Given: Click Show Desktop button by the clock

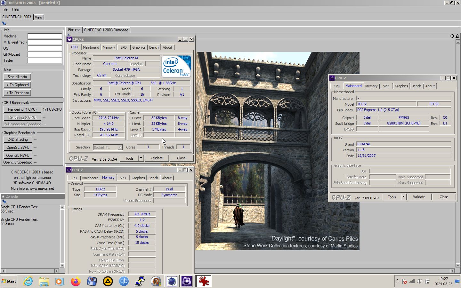Looking at the screenshot, I should click(457, 282).
